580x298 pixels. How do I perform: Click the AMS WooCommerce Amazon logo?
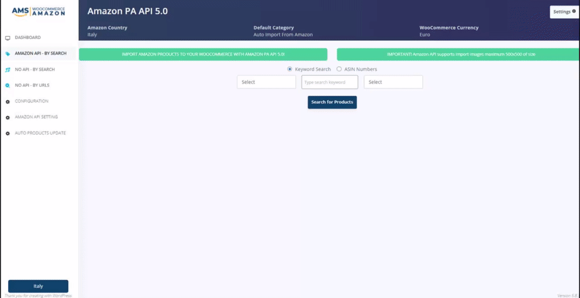(x=38, y=12)
